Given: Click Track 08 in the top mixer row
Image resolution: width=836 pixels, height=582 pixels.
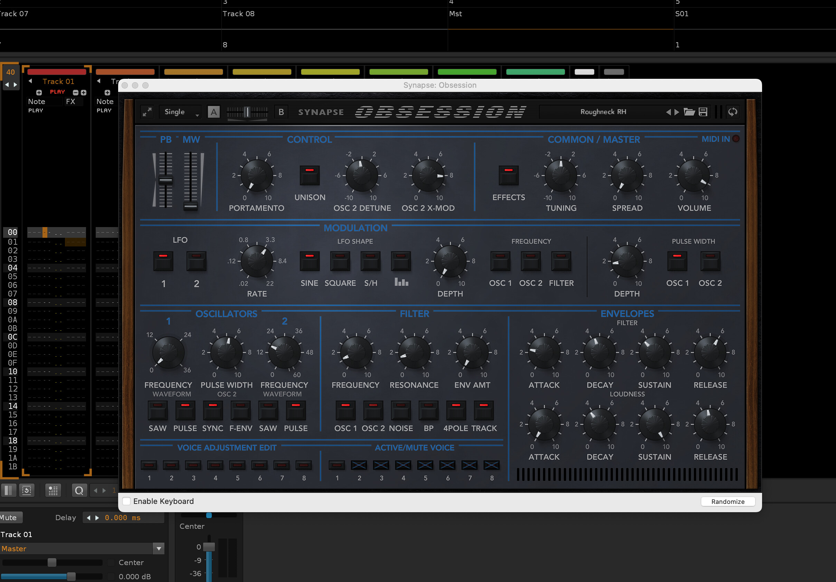Looking at the screenshot, I should coord(238,13).
